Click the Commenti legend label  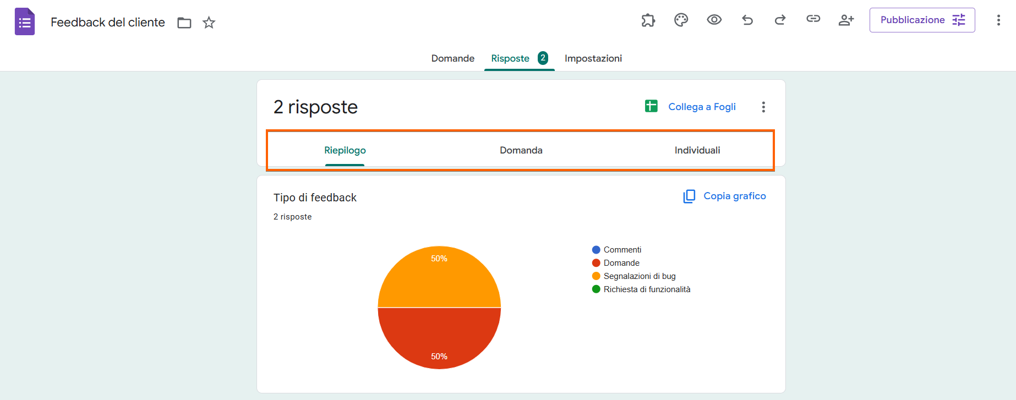click(622, 250)
